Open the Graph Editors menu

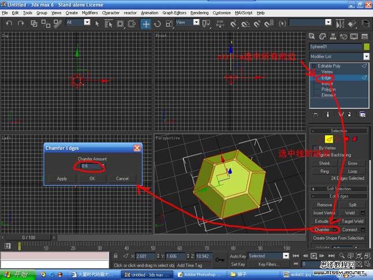pyautogui.click(x=174, y=13)
